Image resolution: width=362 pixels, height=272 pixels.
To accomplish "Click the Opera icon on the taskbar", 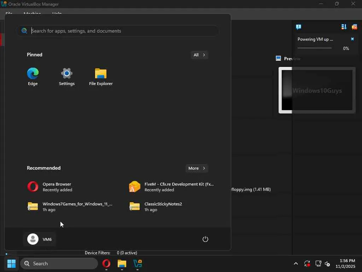I will [x=106, y=263].
